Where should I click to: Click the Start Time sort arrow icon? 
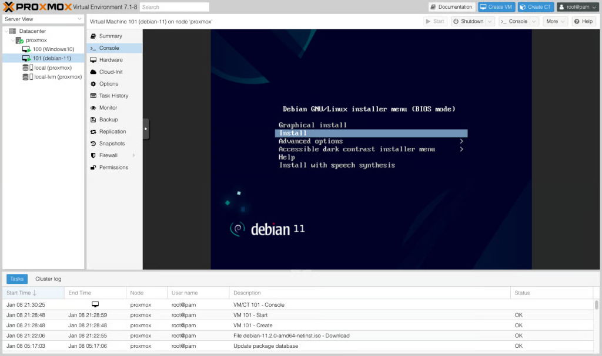pyautogui.click(x=35, y=293)
